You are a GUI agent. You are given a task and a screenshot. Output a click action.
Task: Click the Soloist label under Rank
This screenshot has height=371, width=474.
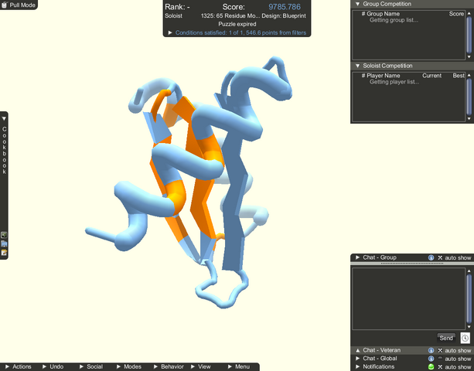click(x=173, y=15)
